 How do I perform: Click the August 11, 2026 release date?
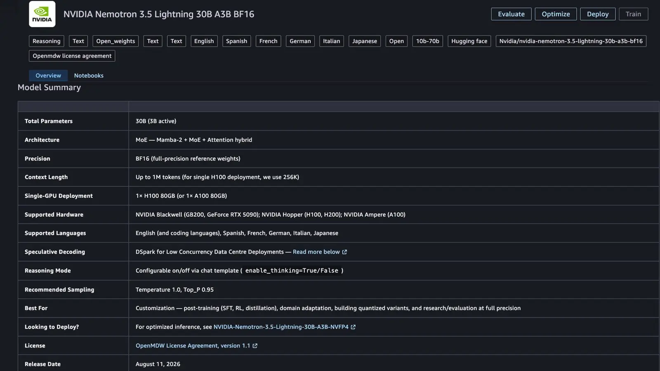(158, 364)
